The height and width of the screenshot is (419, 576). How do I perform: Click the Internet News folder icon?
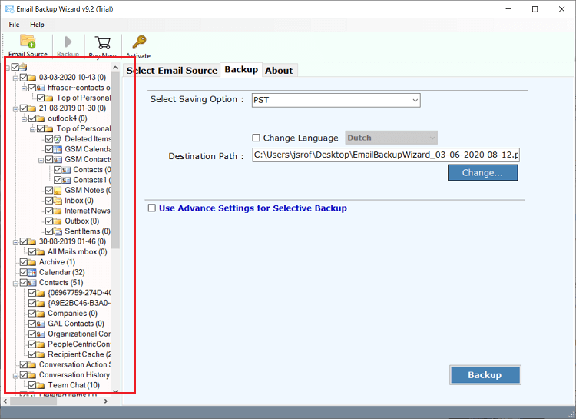pyautogui.click(x=58, y=211)
